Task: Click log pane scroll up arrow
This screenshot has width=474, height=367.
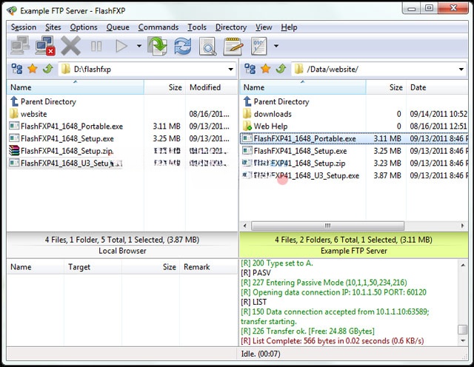Action: [463, 265]
